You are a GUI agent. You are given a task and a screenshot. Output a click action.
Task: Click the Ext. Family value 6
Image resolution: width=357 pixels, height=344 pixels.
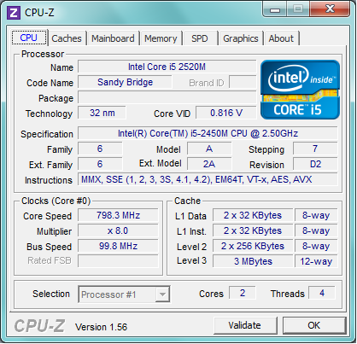[100, 164]
